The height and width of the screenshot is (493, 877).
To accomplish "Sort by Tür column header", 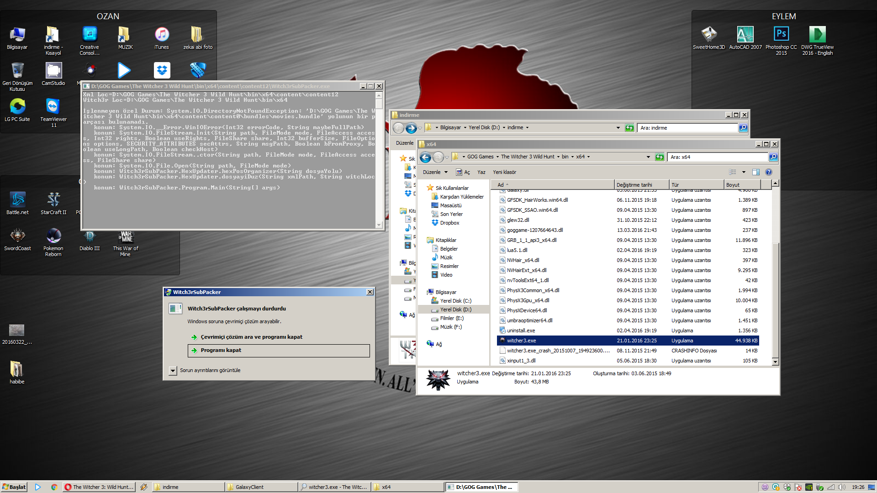I will pyautogui.click(x=697, y=185).
